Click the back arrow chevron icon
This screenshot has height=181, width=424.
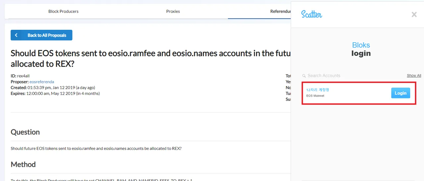pyautogui.click(x=16, y=35)
